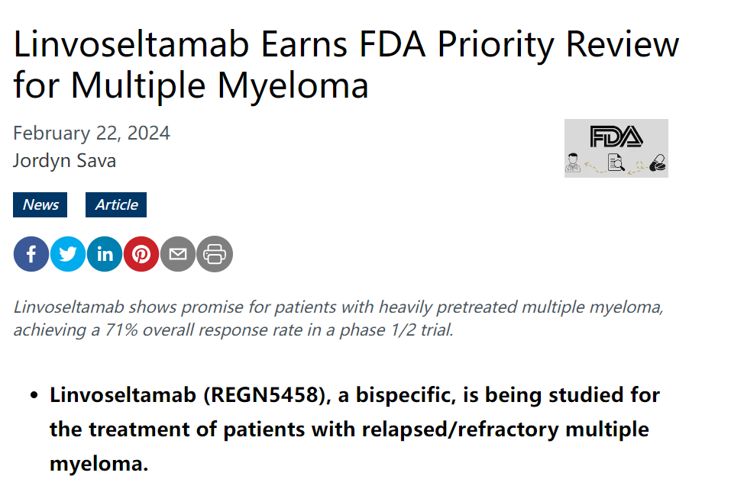Screen dimensions: 731x492
Task: Share article via Twitter icon
Action: coord(68,254)
